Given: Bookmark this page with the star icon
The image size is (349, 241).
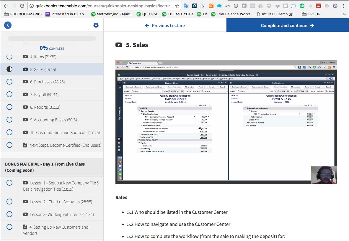Looking at the screenshot, I should click(x=177, y=6).
